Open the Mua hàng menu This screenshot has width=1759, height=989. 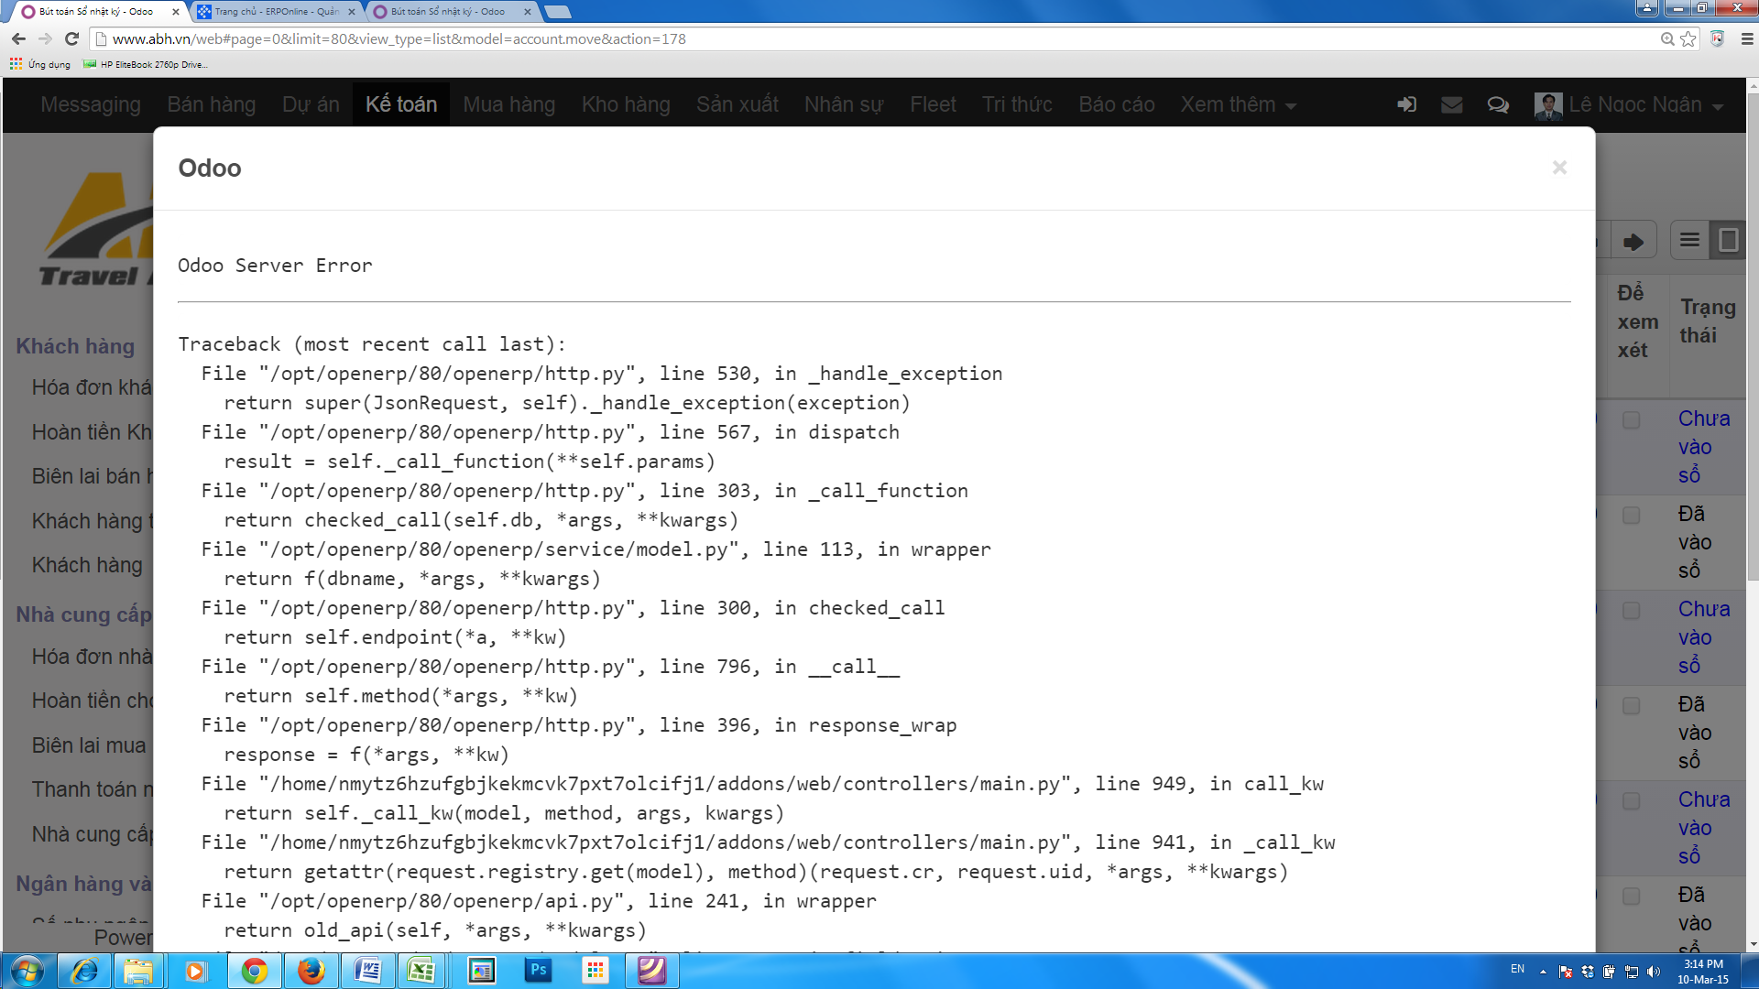[509, 104]
